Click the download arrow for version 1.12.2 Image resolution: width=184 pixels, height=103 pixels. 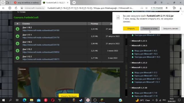point(18,58)
